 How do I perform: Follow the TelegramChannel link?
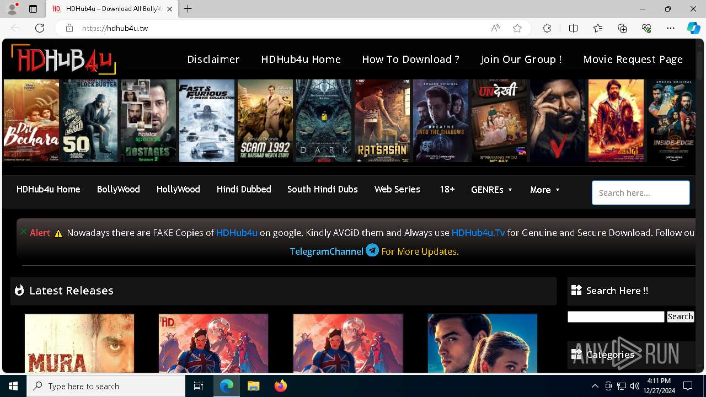327,251
